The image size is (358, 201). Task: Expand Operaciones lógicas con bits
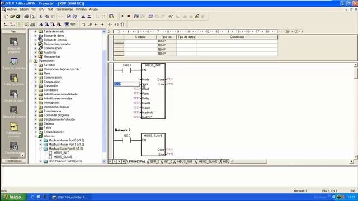[35, 69]
